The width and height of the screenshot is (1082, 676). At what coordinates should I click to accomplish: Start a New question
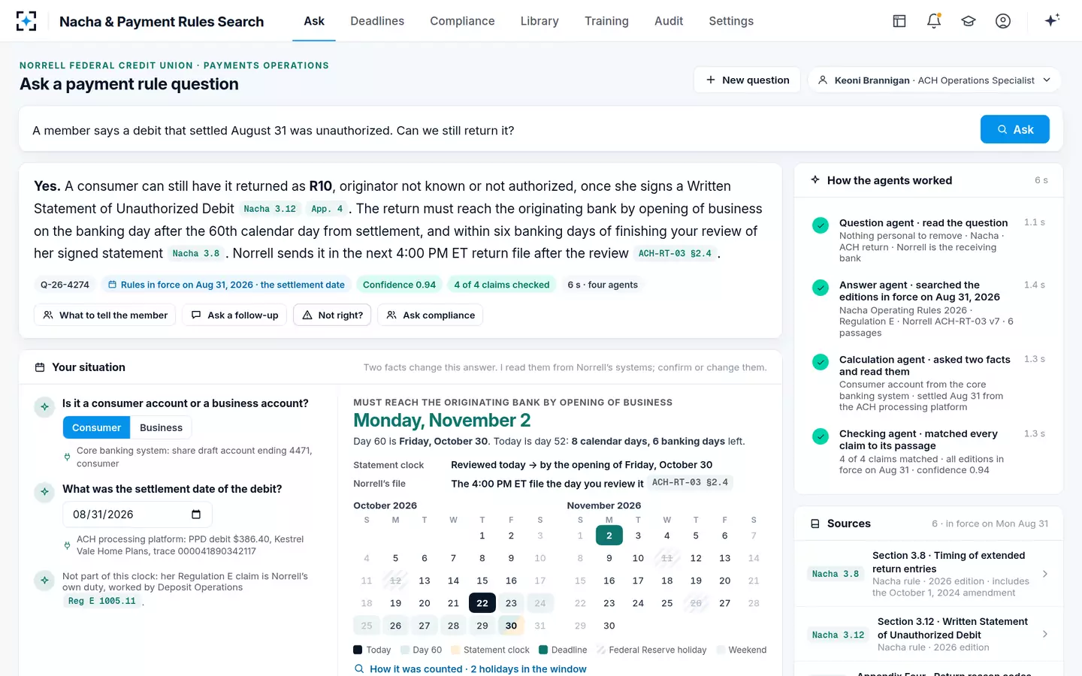(x=748, y=80)
